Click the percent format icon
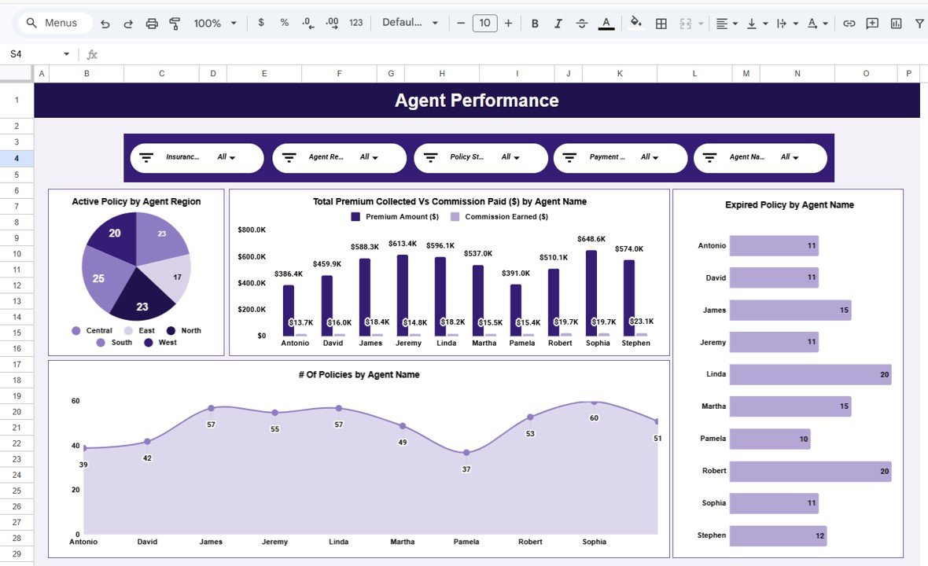 tap(284, 24)
